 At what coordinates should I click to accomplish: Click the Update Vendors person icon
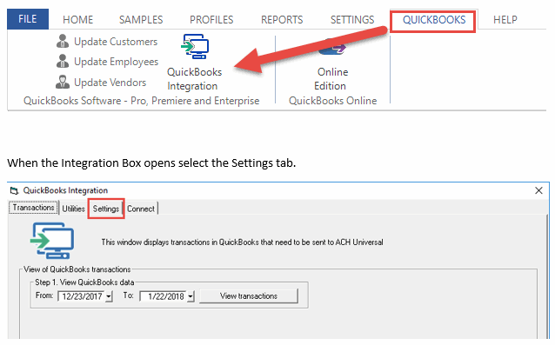(63, 82)
